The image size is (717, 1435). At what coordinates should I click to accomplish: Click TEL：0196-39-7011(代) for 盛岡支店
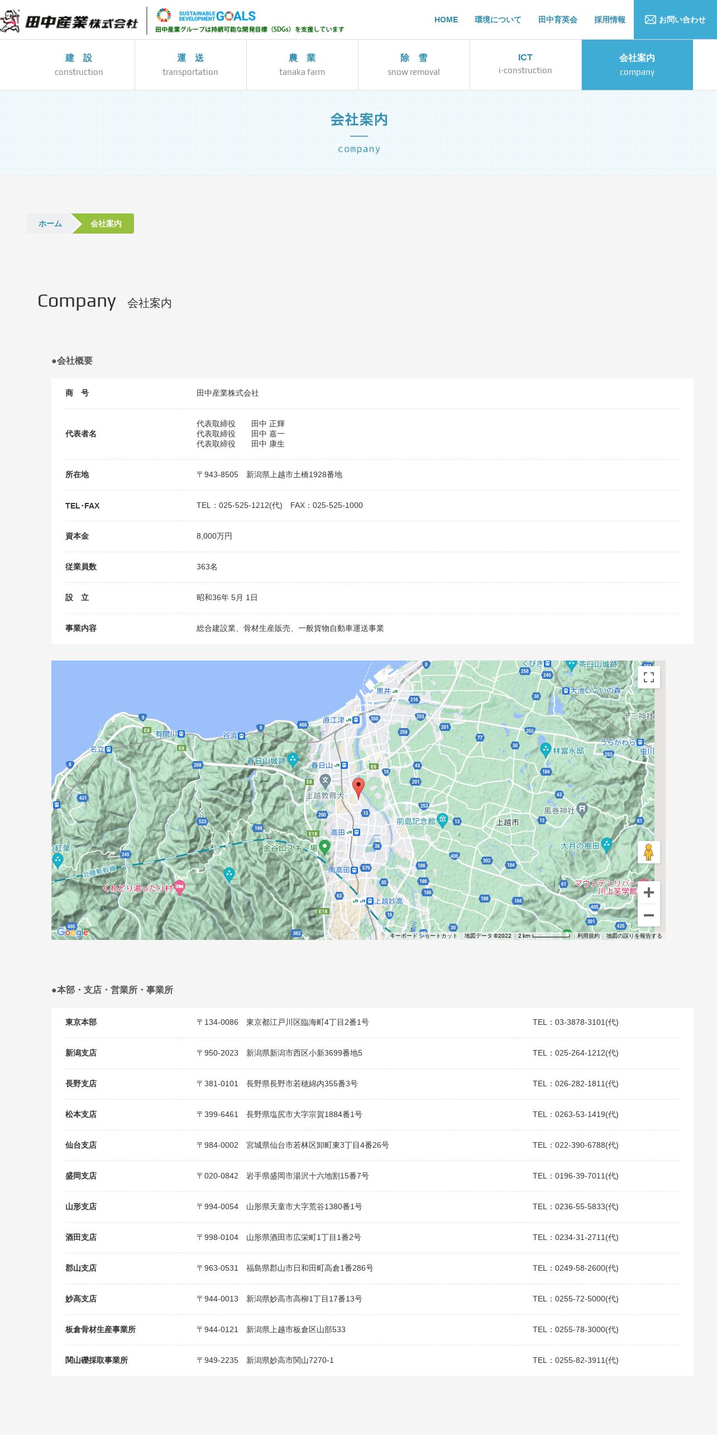[576, 1176]
